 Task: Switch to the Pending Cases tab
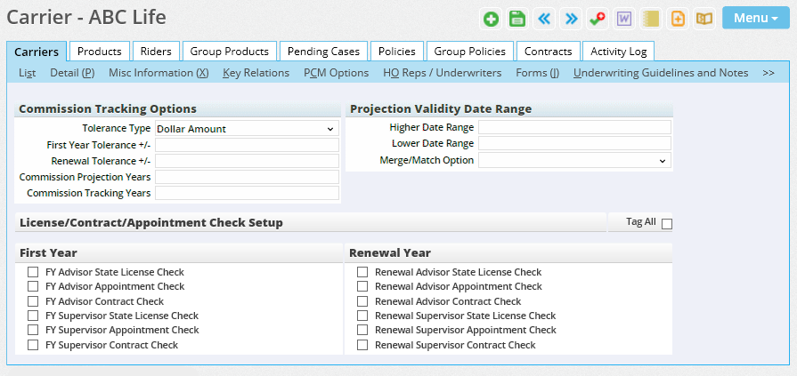pos(321,52)
